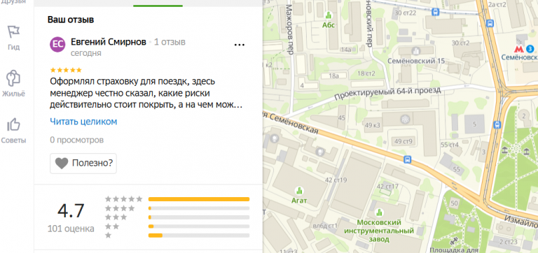Click building влбд ст1 on map
The image size is (538, 253).
(x=326, y=226)
